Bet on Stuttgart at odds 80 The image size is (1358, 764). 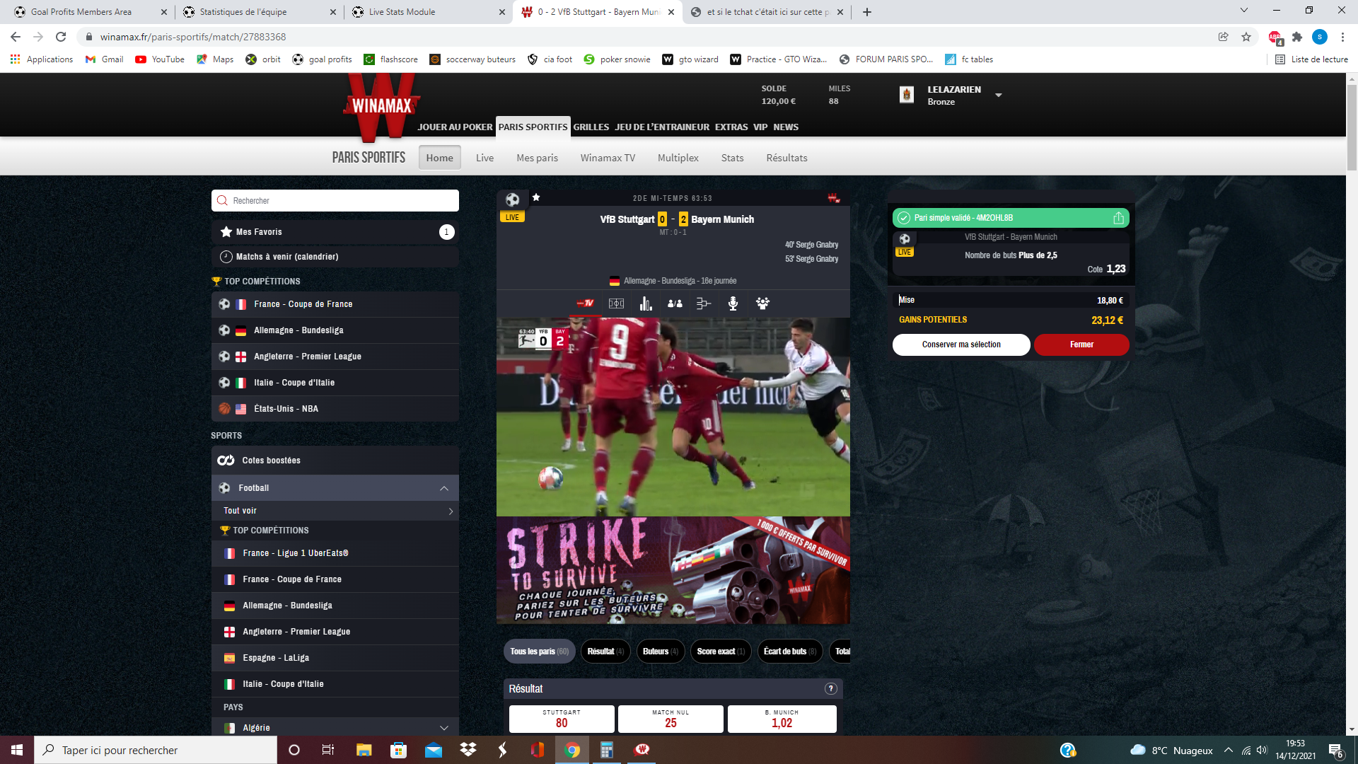click(562, 719)
